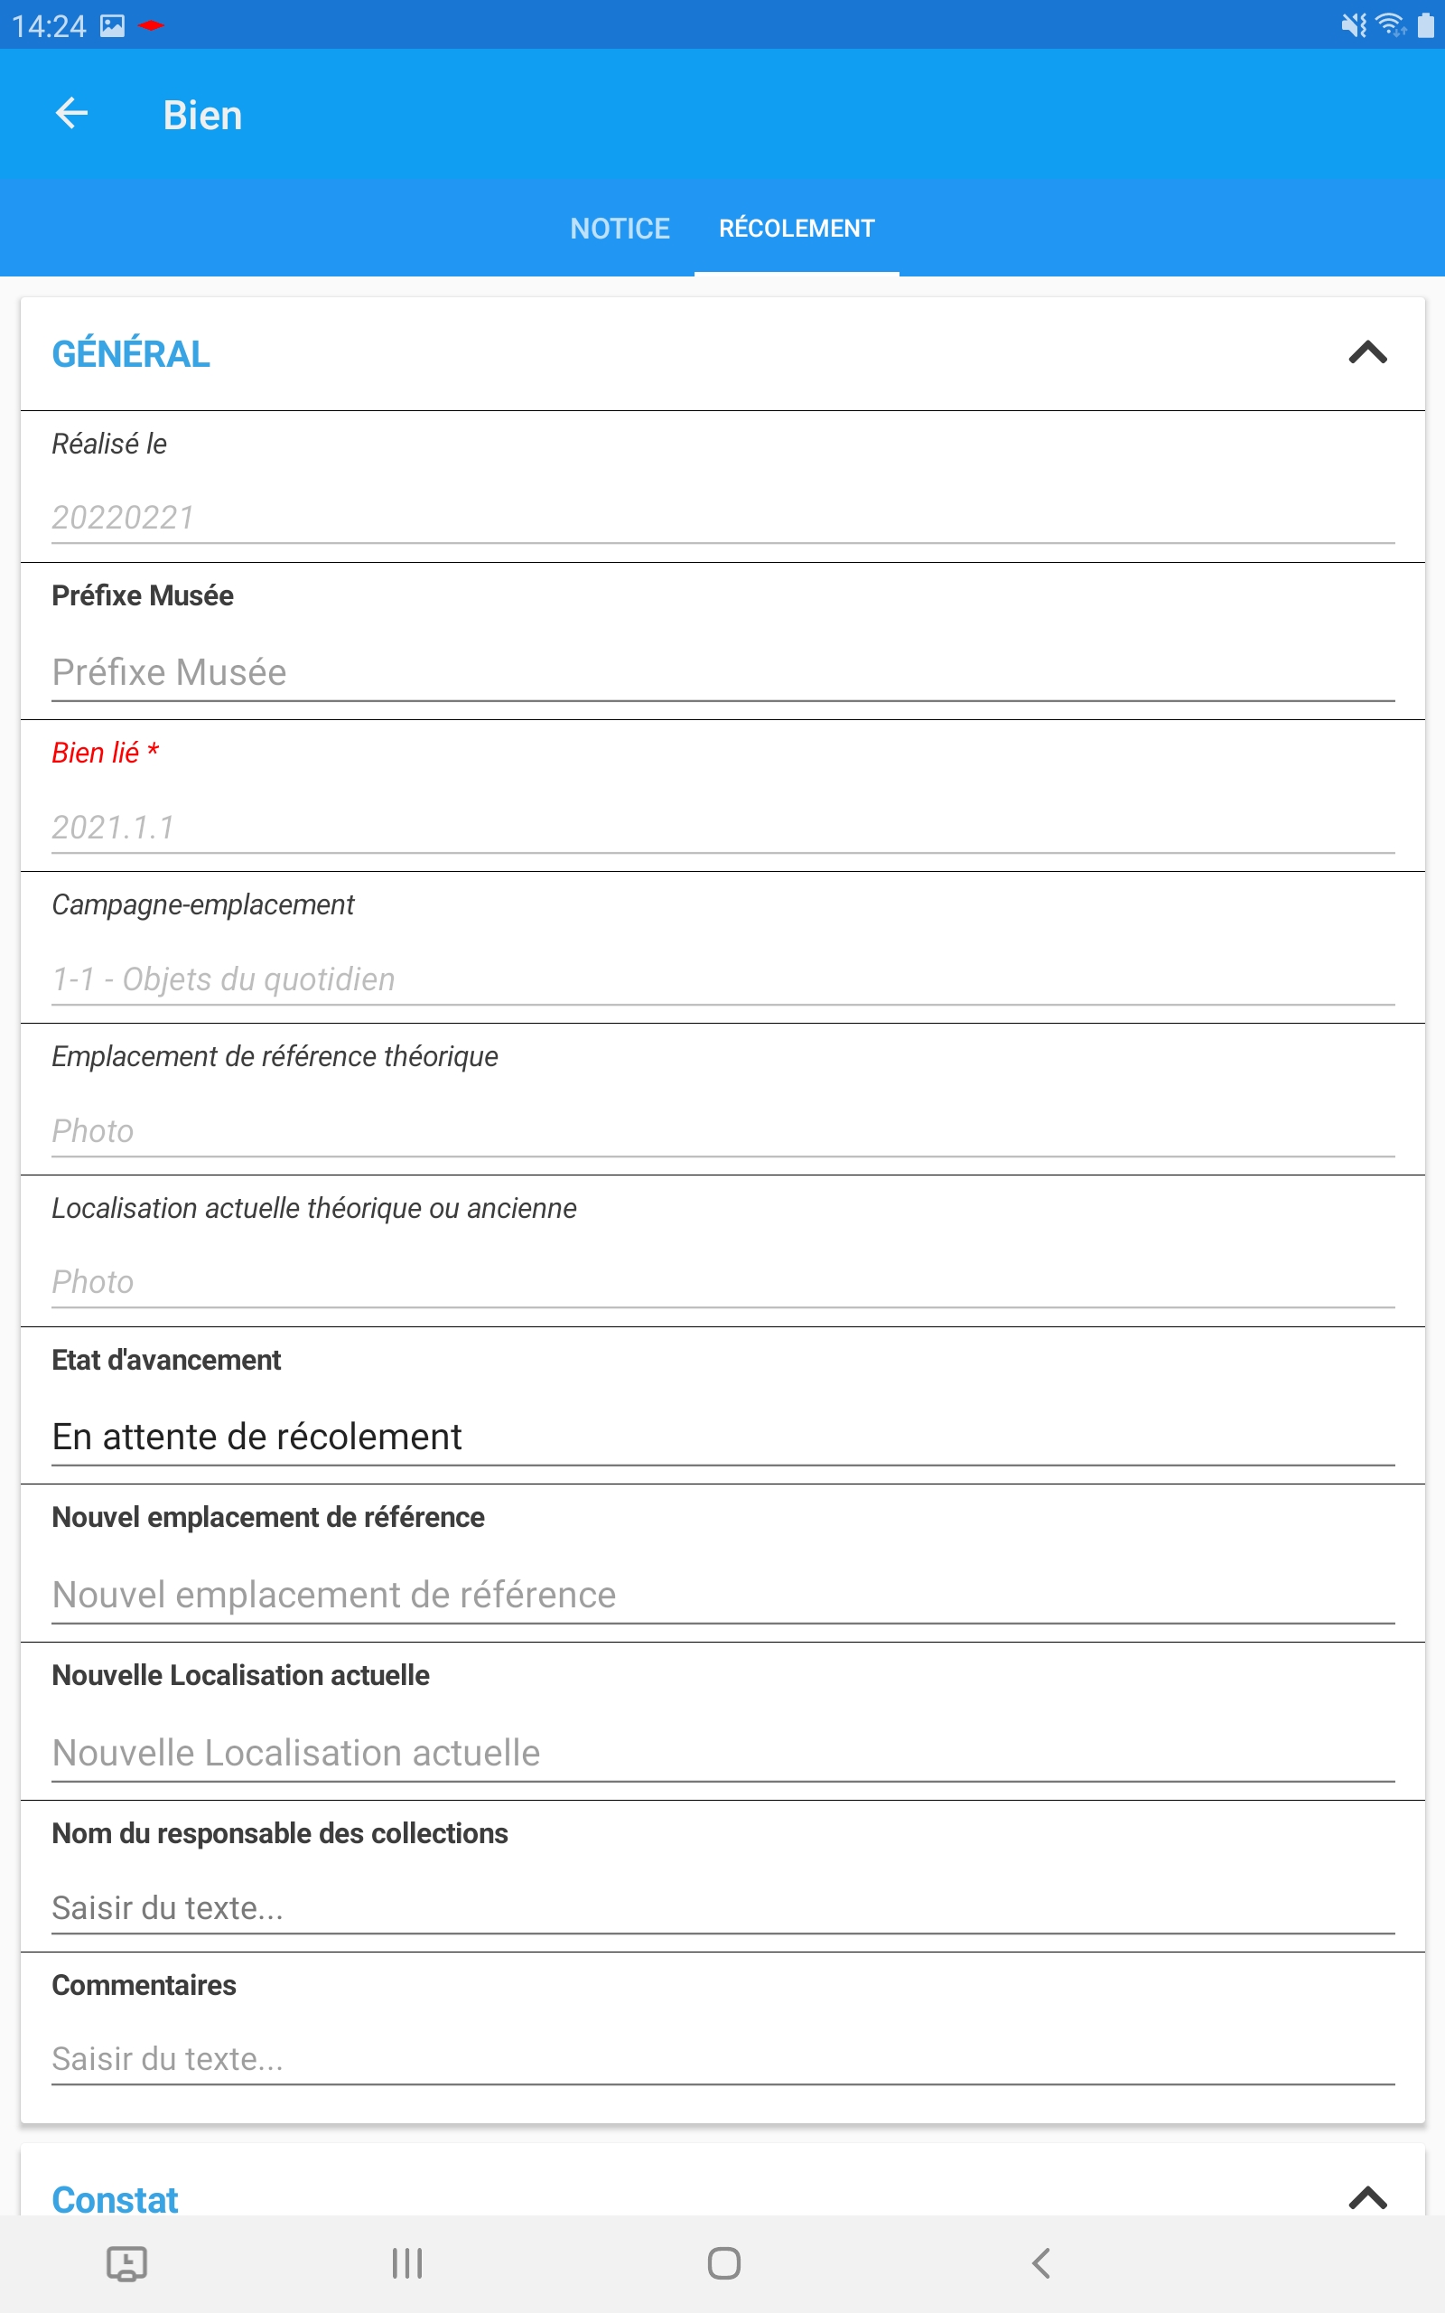Go back using the top arrow icon

tap(70, 114)
